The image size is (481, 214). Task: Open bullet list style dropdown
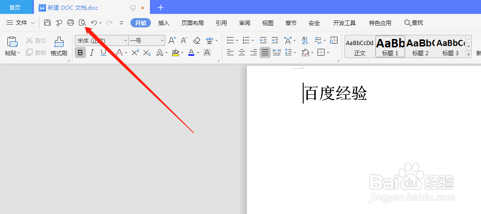[x=237, y=40]
